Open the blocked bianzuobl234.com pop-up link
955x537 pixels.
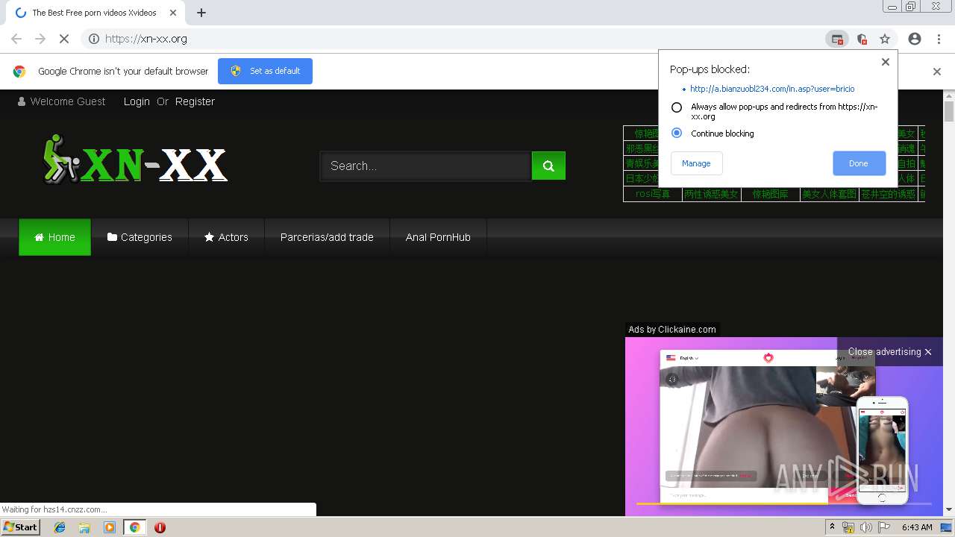[x=772, y=89]
